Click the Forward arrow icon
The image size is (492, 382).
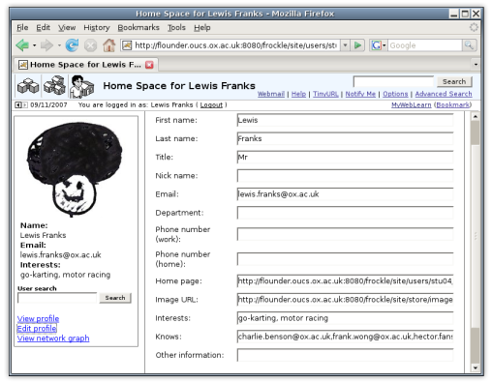[x=46, y=45]
